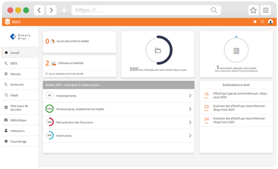Expand the Partenariats row chevron
278x169 pixels.
coord(190,136)
